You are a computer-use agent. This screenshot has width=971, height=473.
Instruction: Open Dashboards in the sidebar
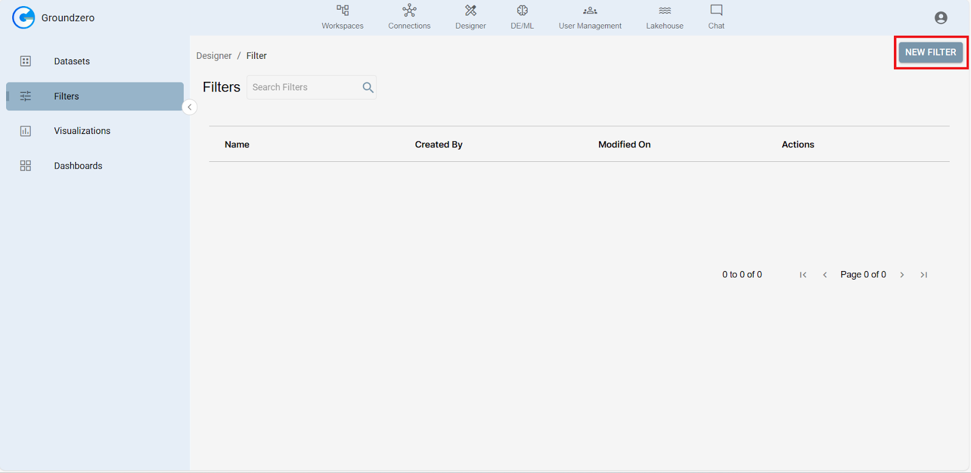tap(78, 166)
